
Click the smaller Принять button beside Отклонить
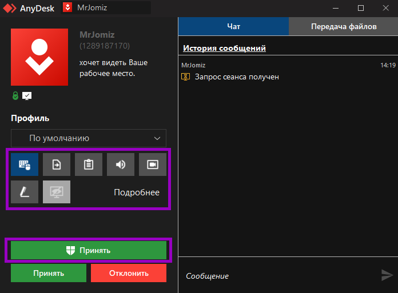(49, 273)
